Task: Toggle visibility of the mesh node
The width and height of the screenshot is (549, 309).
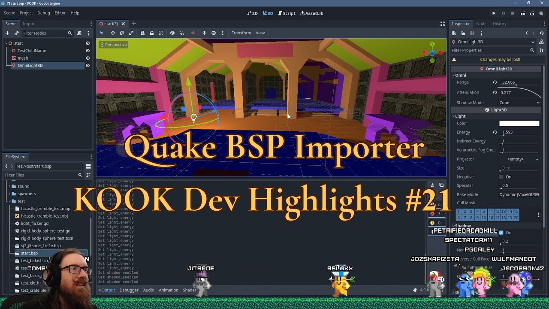Action: point(87,58)
